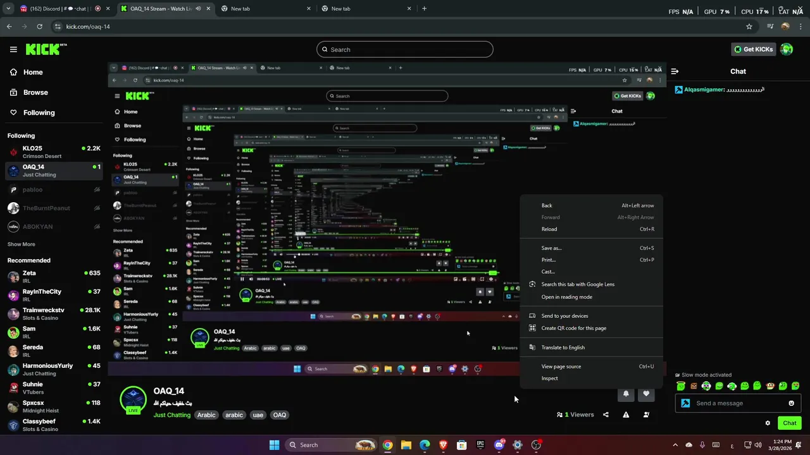Viewport: 810px width, 455px height.
Task: Click the KICK logo
Action: (x=46, y=49)
